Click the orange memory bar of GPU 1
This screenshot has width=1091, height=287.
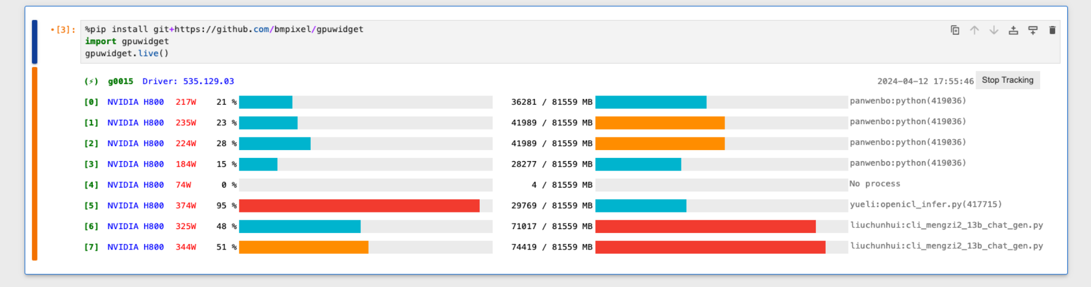pos(660,123)
